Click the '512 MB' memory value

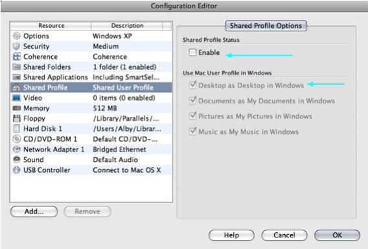pos(105,108)
